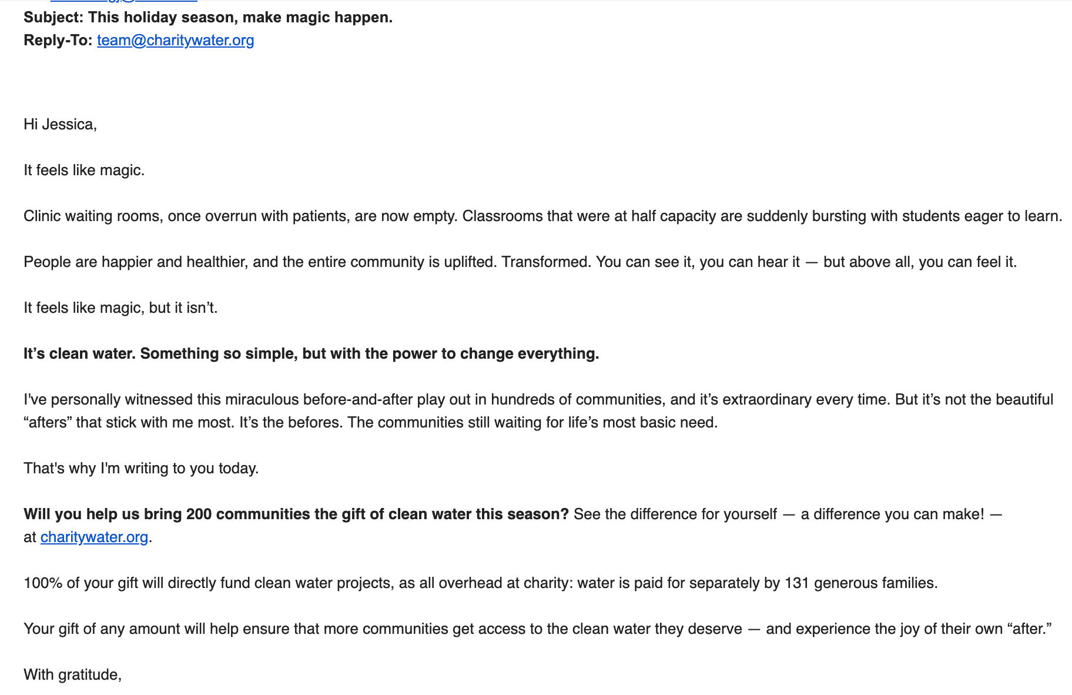Screen dimensions: 1072x695
Task: Click the '100% of your gift' paragraph
Action: [x=481, y=583]
